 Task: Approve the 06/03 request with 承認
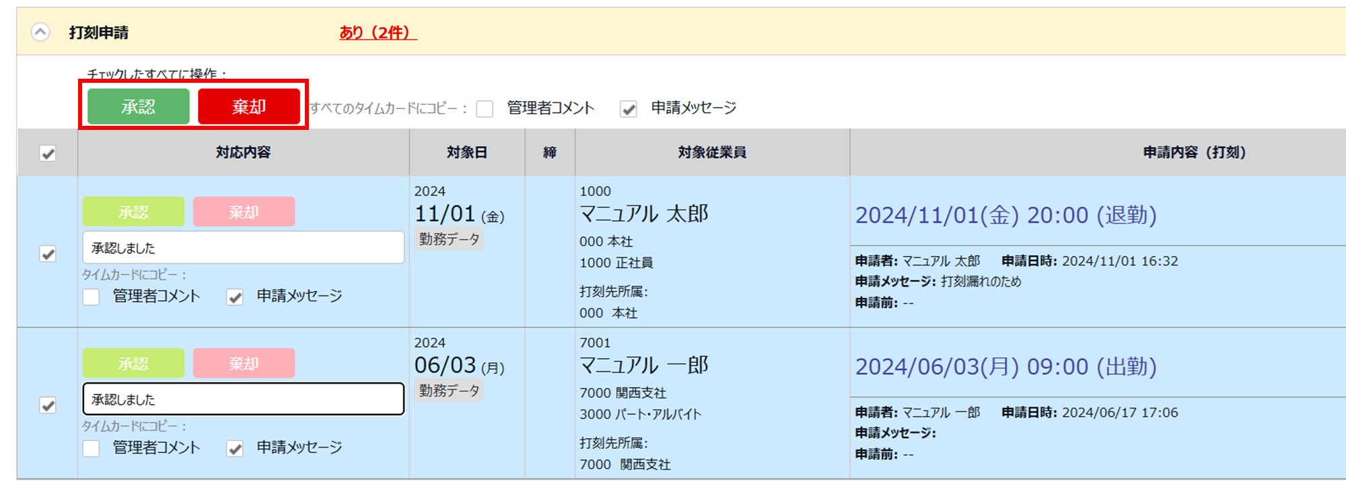[x=133, y=363]
